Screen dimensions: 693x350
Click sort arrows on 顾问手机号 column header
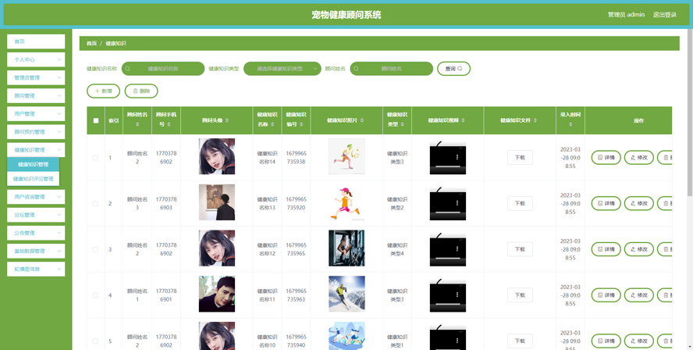[x=169, y=124]
